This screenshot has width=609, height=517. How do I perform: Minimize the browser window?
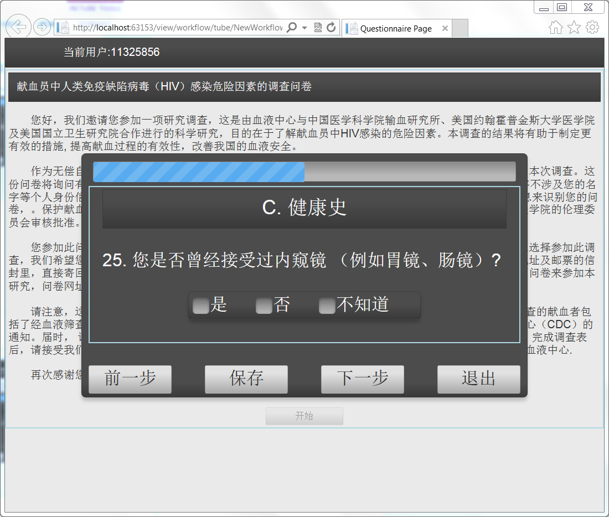click(x=544, y=7)
